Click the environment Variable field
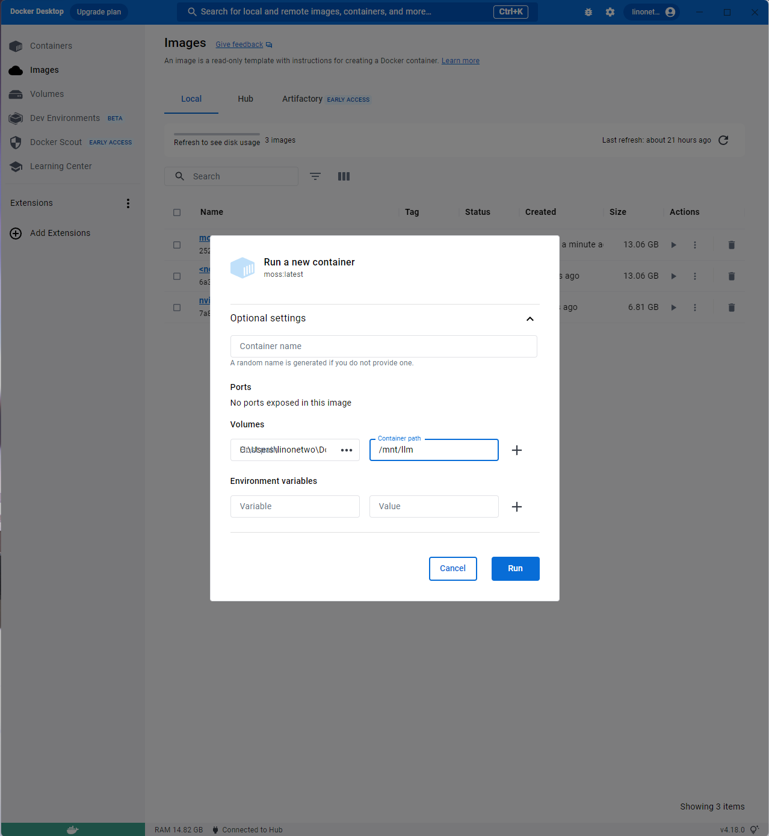 [x=295, y=507]
